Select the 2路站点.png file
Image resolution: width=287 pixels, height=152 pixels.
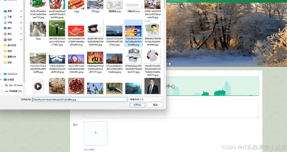tap(134, 6)
